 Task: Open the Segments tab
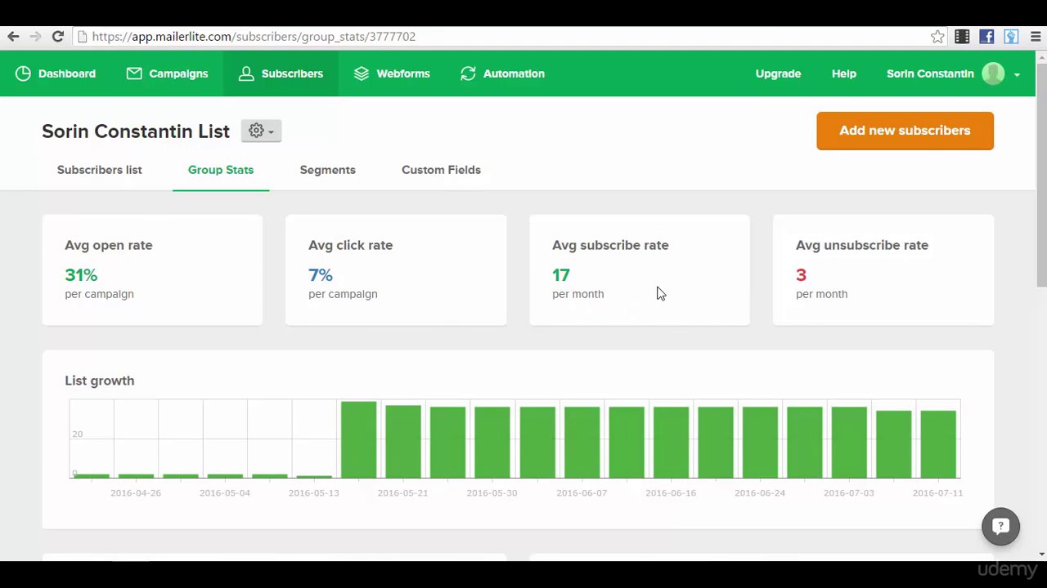327,170
